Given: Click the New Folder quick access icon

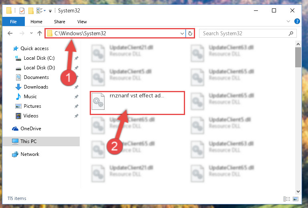Looking at the screenshot, I should pos(31,10).
